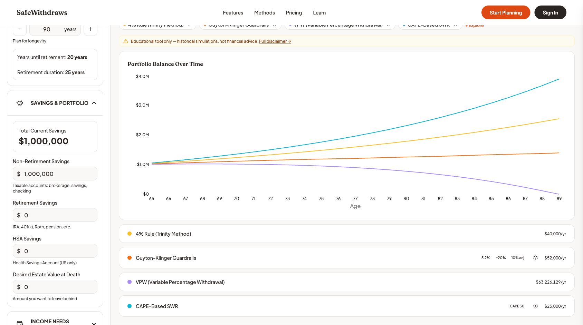Screen dimensions: 583x325
Task: Open the Methods menu item
Action: [x=265, y=13]
